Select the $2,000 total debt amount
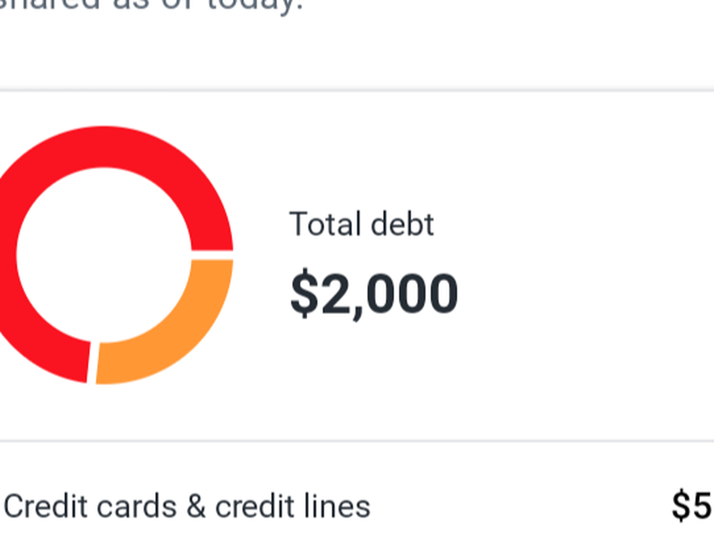 tap(374, 294)
